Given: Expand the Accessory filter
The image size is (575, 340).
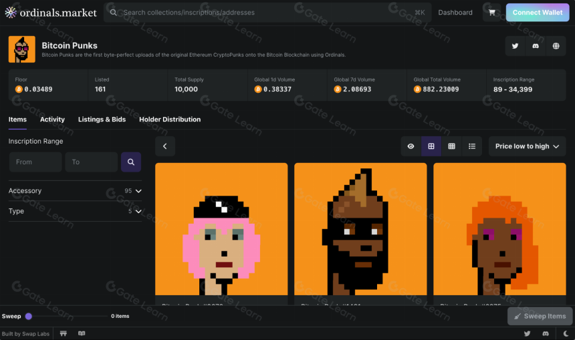Looking at the screenshot, I should point(75,191).
